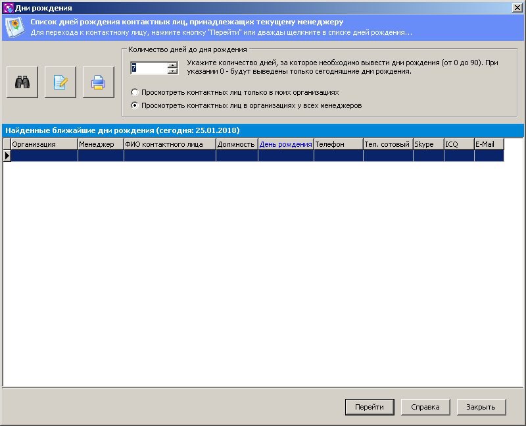Increase days count with spinner up arrow

(172, 65)
